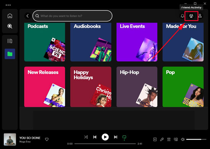Open the Now Playing view icon

pyautogui.click(x=155, y=139)
